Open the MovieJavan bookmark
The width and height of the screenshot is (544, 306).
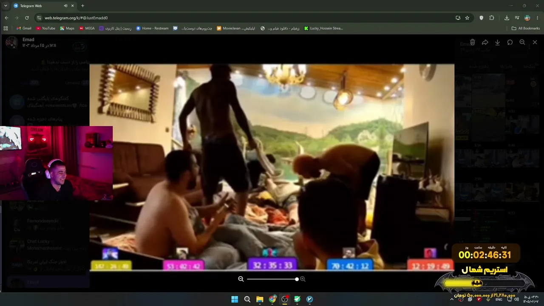click(x=236, y=28)
